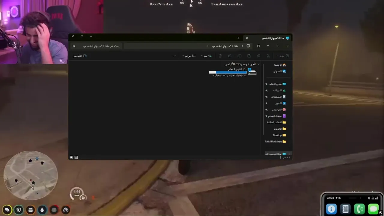The image size is (384, 216).
Task: Click the Share toolbar icon
Action: click(230, 56)
